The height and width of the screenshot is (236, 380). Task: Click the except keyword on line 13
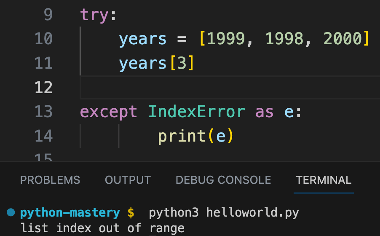pyautogui.click(x=109, y=112)
